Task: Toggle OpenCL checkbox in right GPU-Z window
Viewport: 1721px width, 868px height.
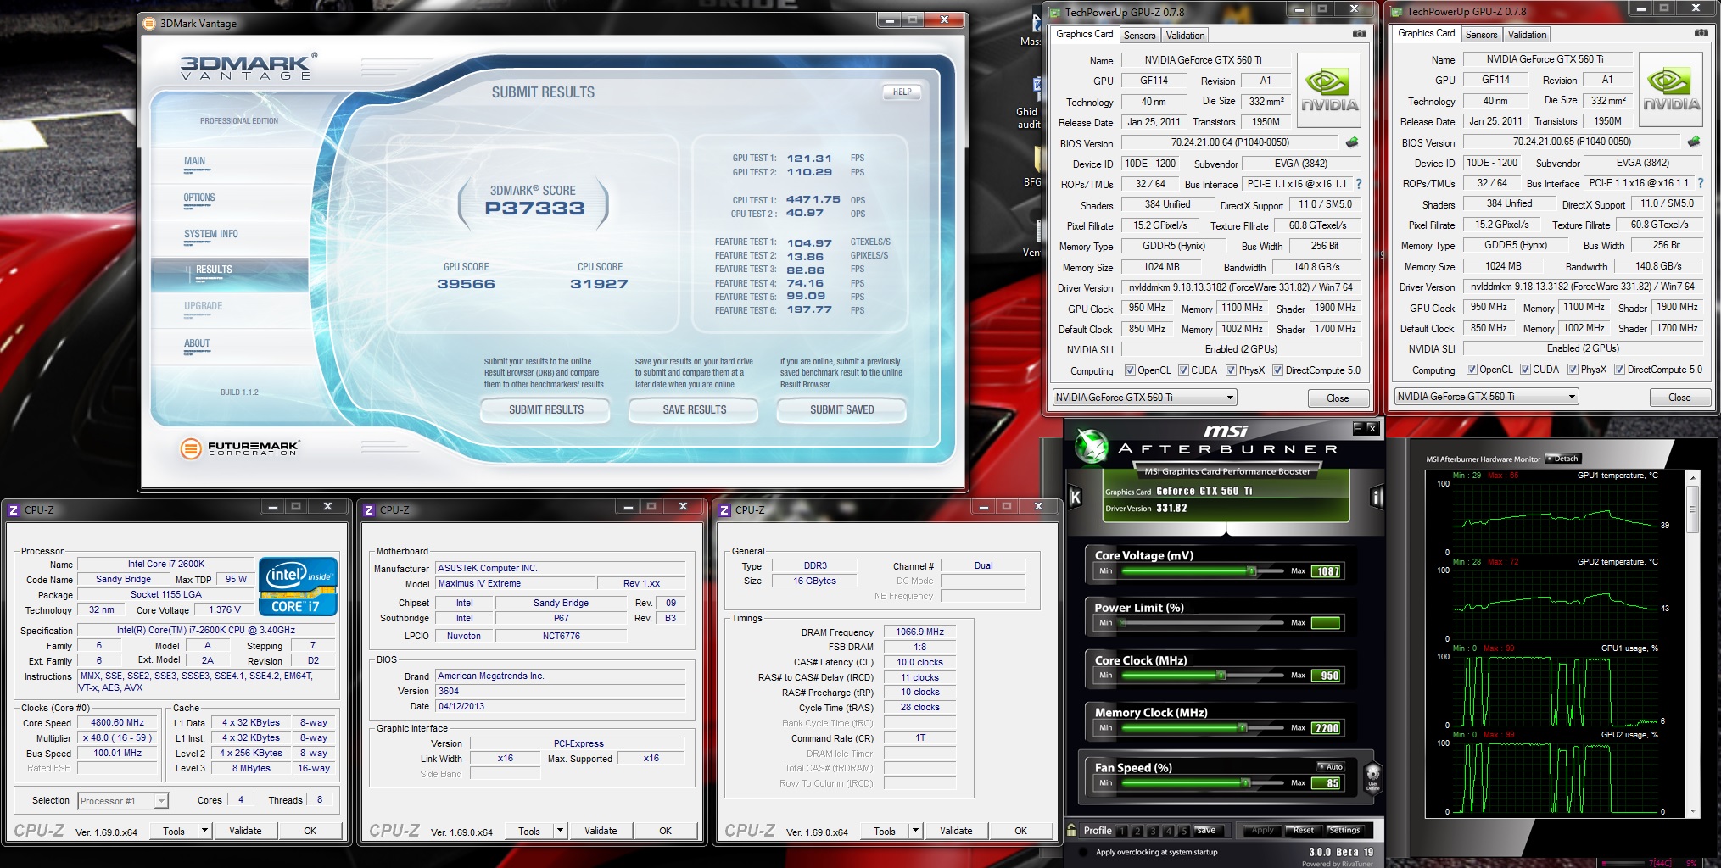Action: tap(1472, 370)
